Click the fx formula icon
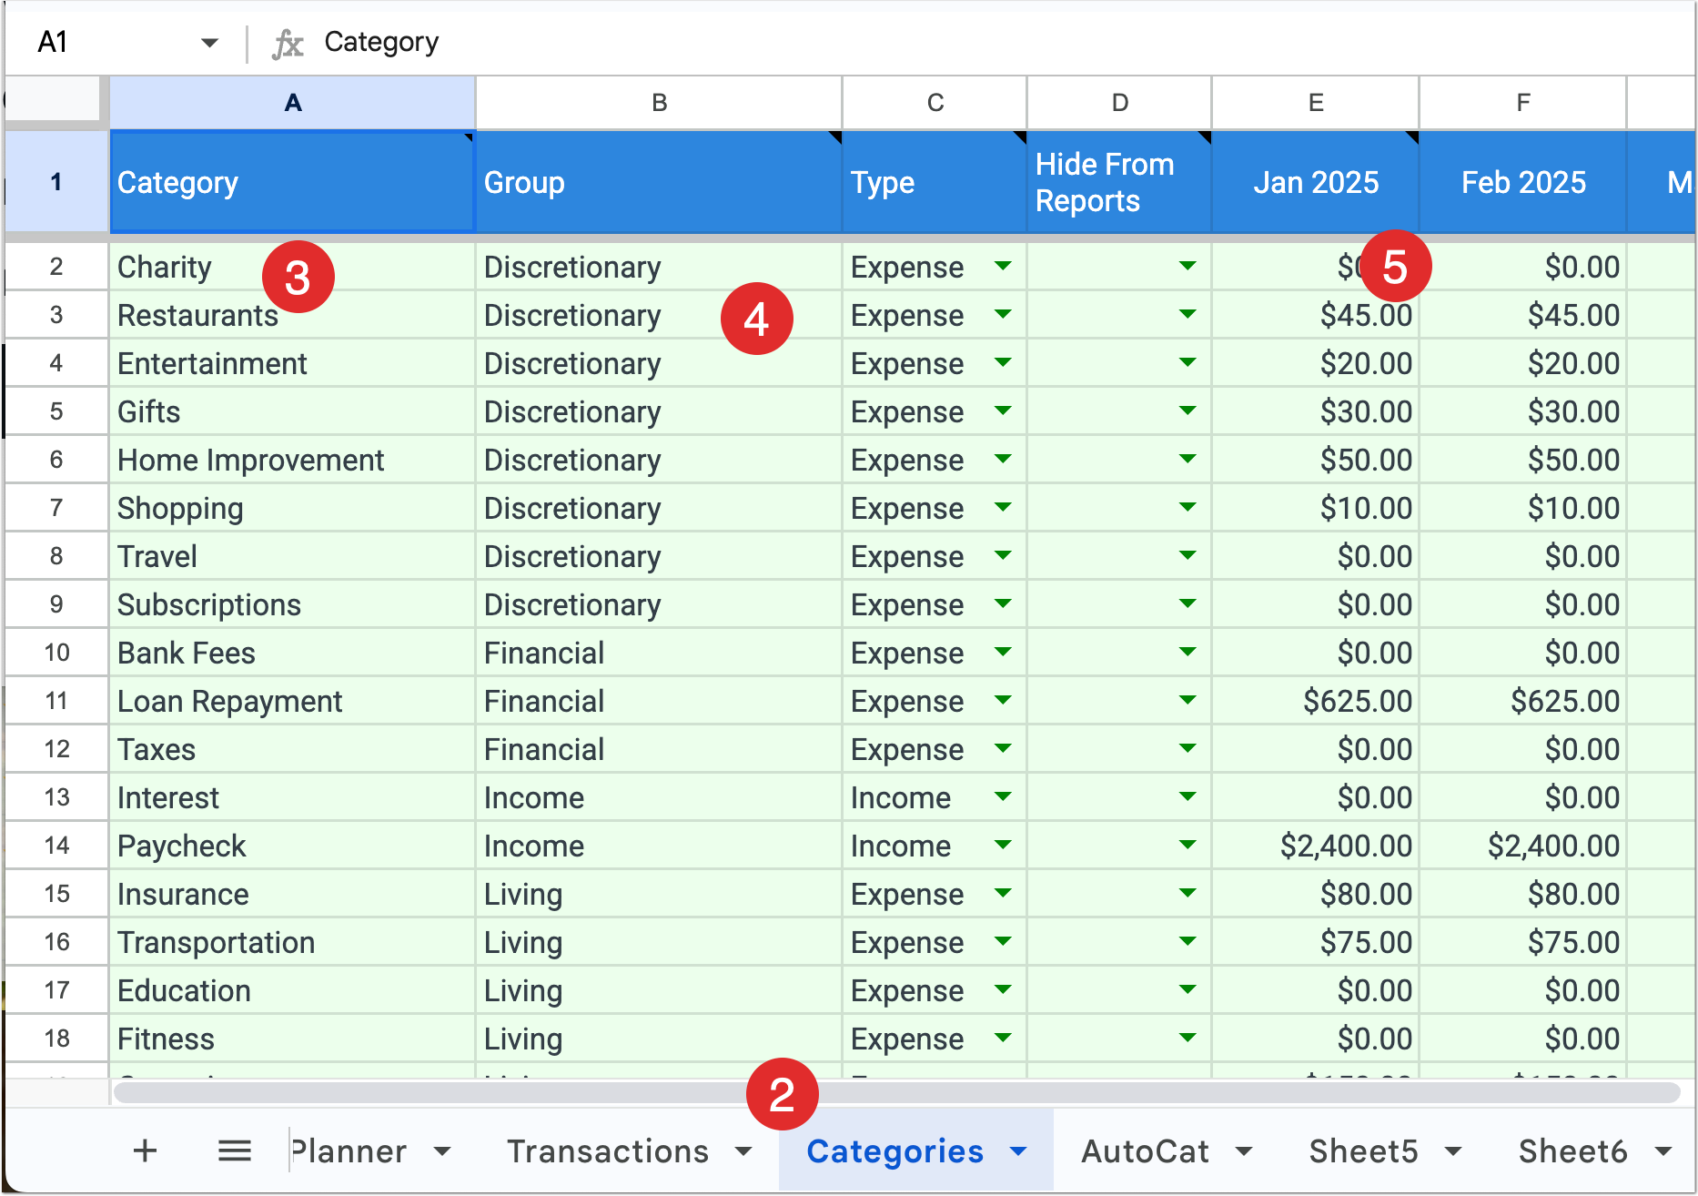The height and width of the screenshot is (1196, 1698). point(288,43)
